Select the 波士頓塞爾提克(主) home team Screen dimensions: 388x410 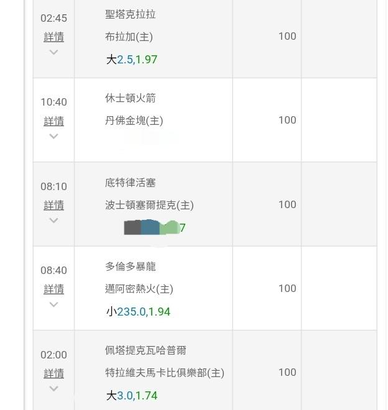click(149, 205)
